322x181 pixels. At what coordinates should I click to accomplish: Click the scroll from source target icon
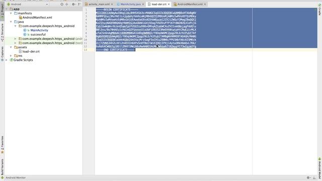click(x=62, y=4)
